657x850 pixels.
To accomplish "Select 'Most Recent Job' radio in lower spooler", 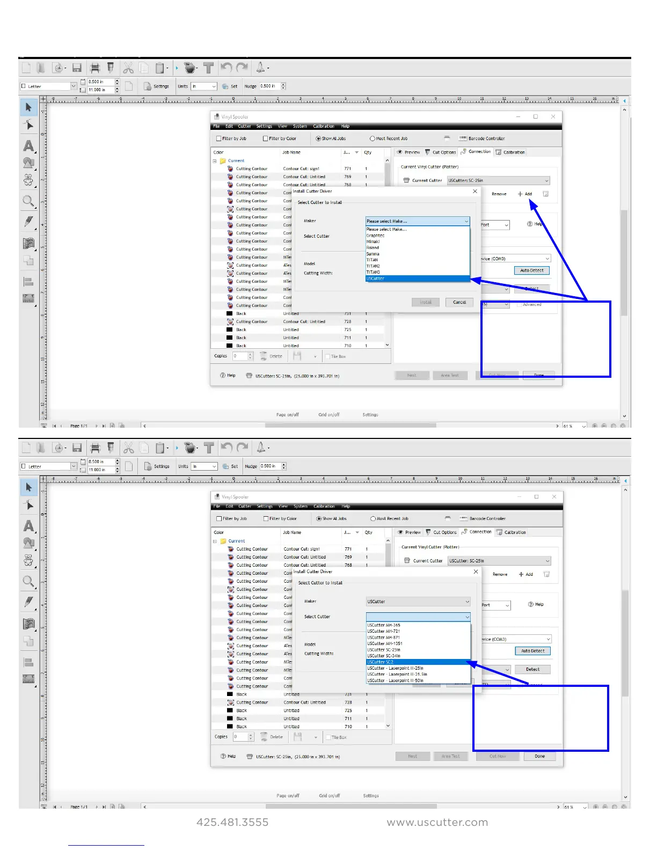I will click(373, 518).
